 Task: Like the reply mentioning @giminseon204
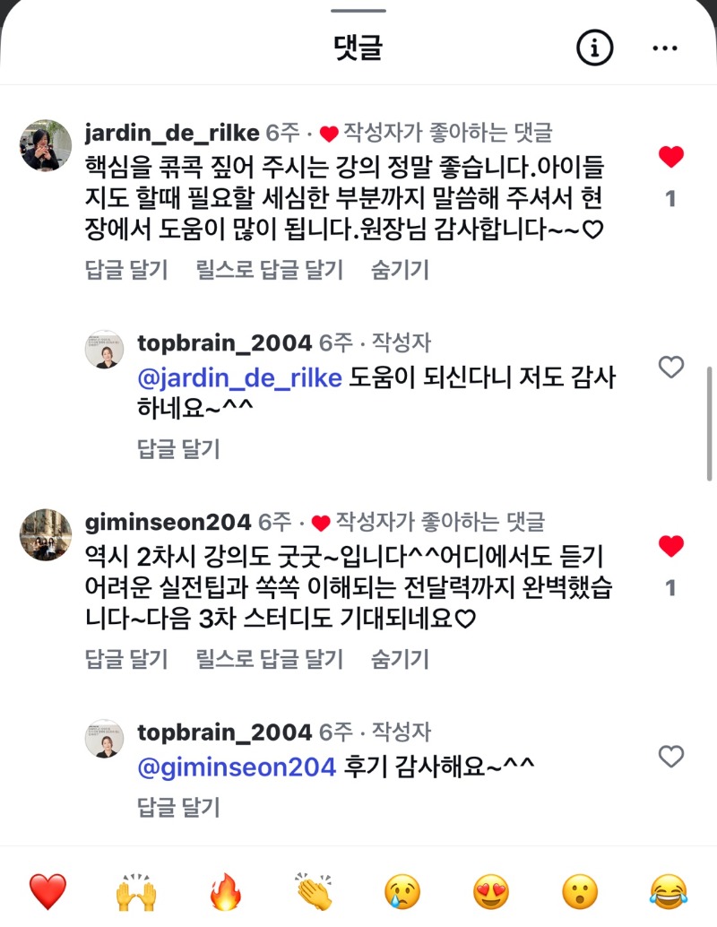(670, 757)
